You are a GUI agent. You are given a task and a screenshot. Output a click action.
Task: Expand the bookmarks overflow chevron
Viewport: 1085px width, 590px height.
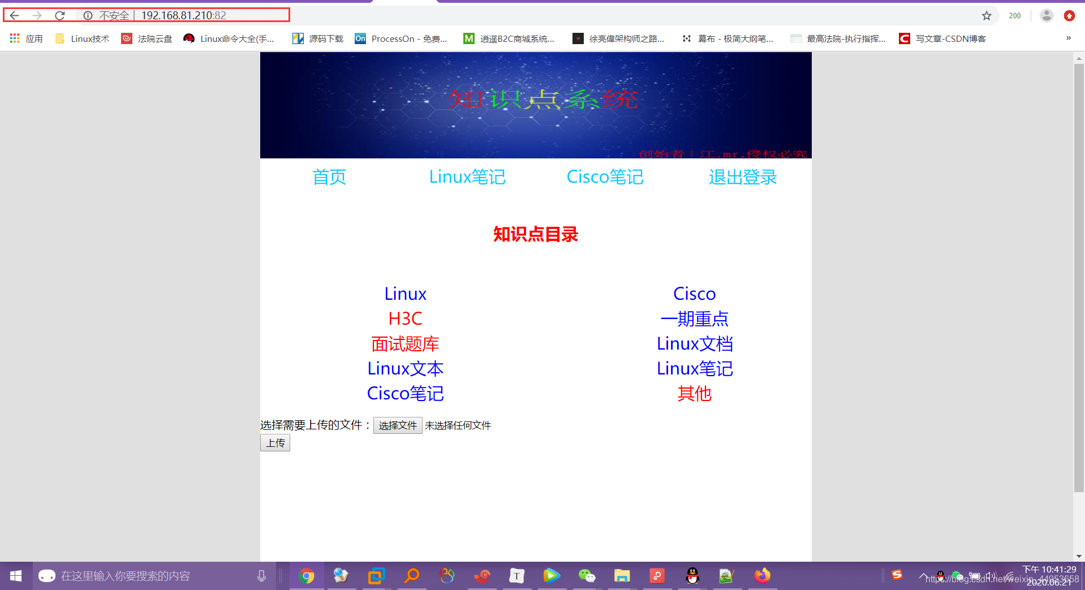click(1068, 38)
